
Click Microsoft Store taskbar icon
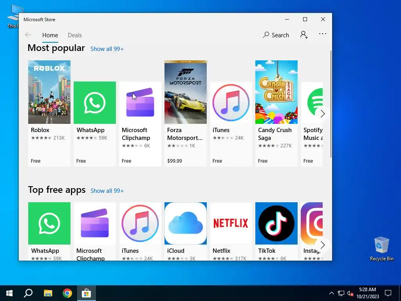tap(87, 293)
